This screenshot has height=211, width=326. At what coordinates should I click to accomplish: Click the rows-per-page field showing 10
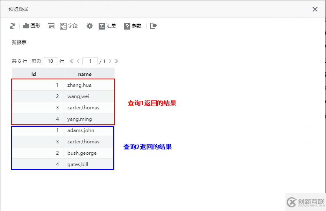pos(50,61)
